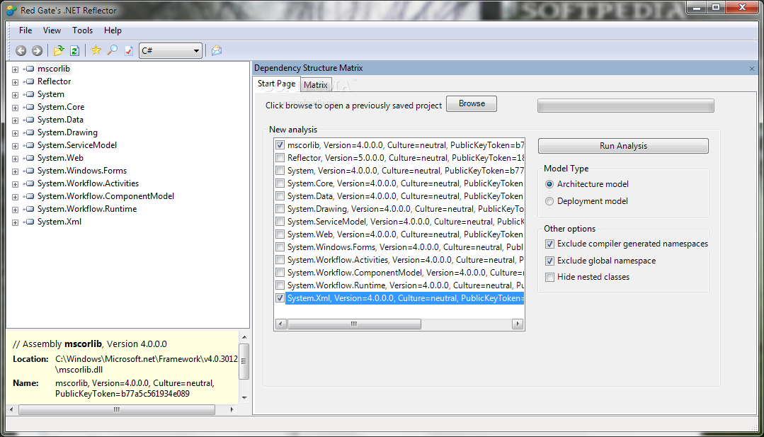764x437 pixels.
Task: Click the System assembly icon in the tree
Action: 30,94
